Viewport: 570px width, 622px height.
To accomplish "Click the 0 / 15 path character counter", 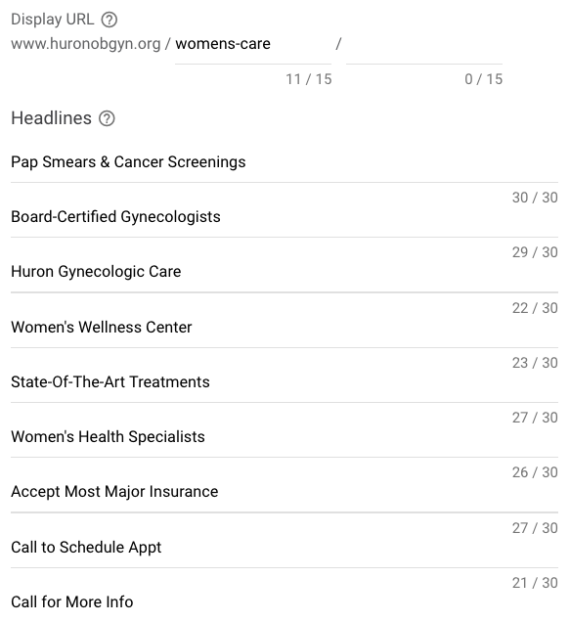I will (484, 79).
